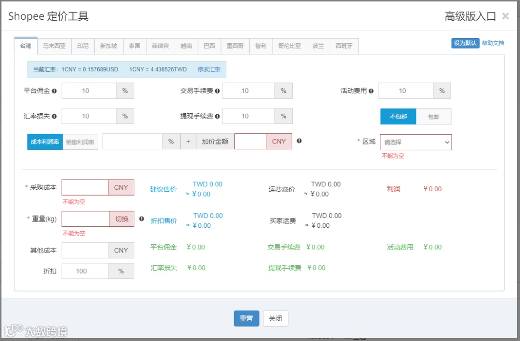520x341 pixels.
Task: Open the 越南 site tab
Action: pyautogui.click(x=186, y=46)
